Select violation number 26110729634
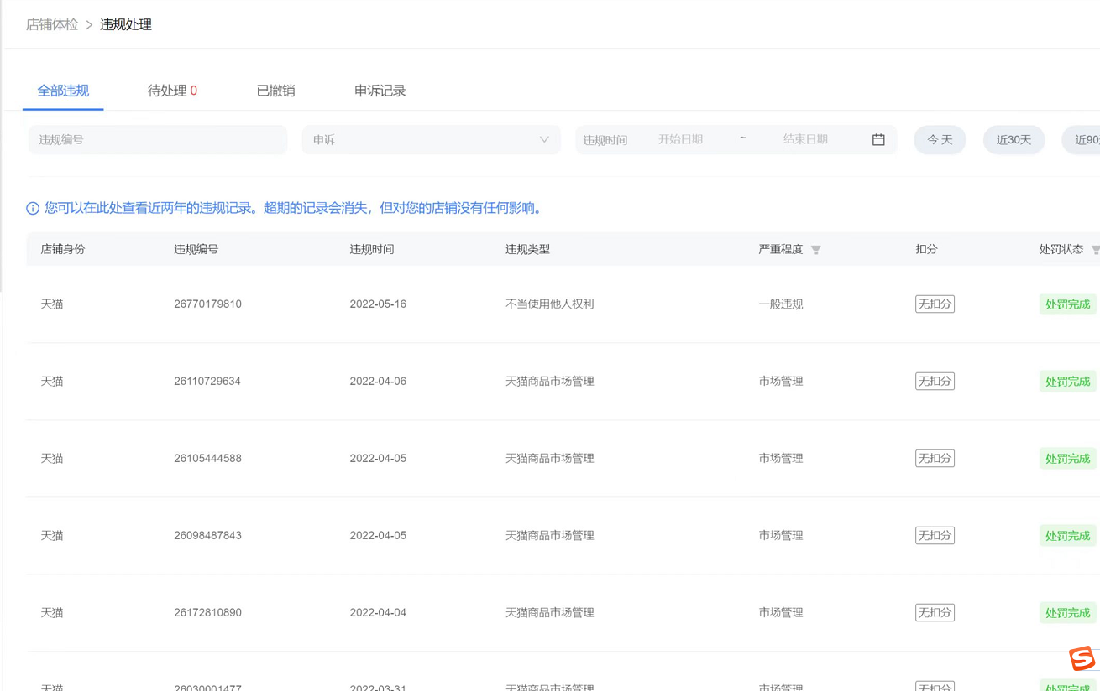Image resolution: width=1100 pixels, height=691 pixels. (x=207, y=382)
